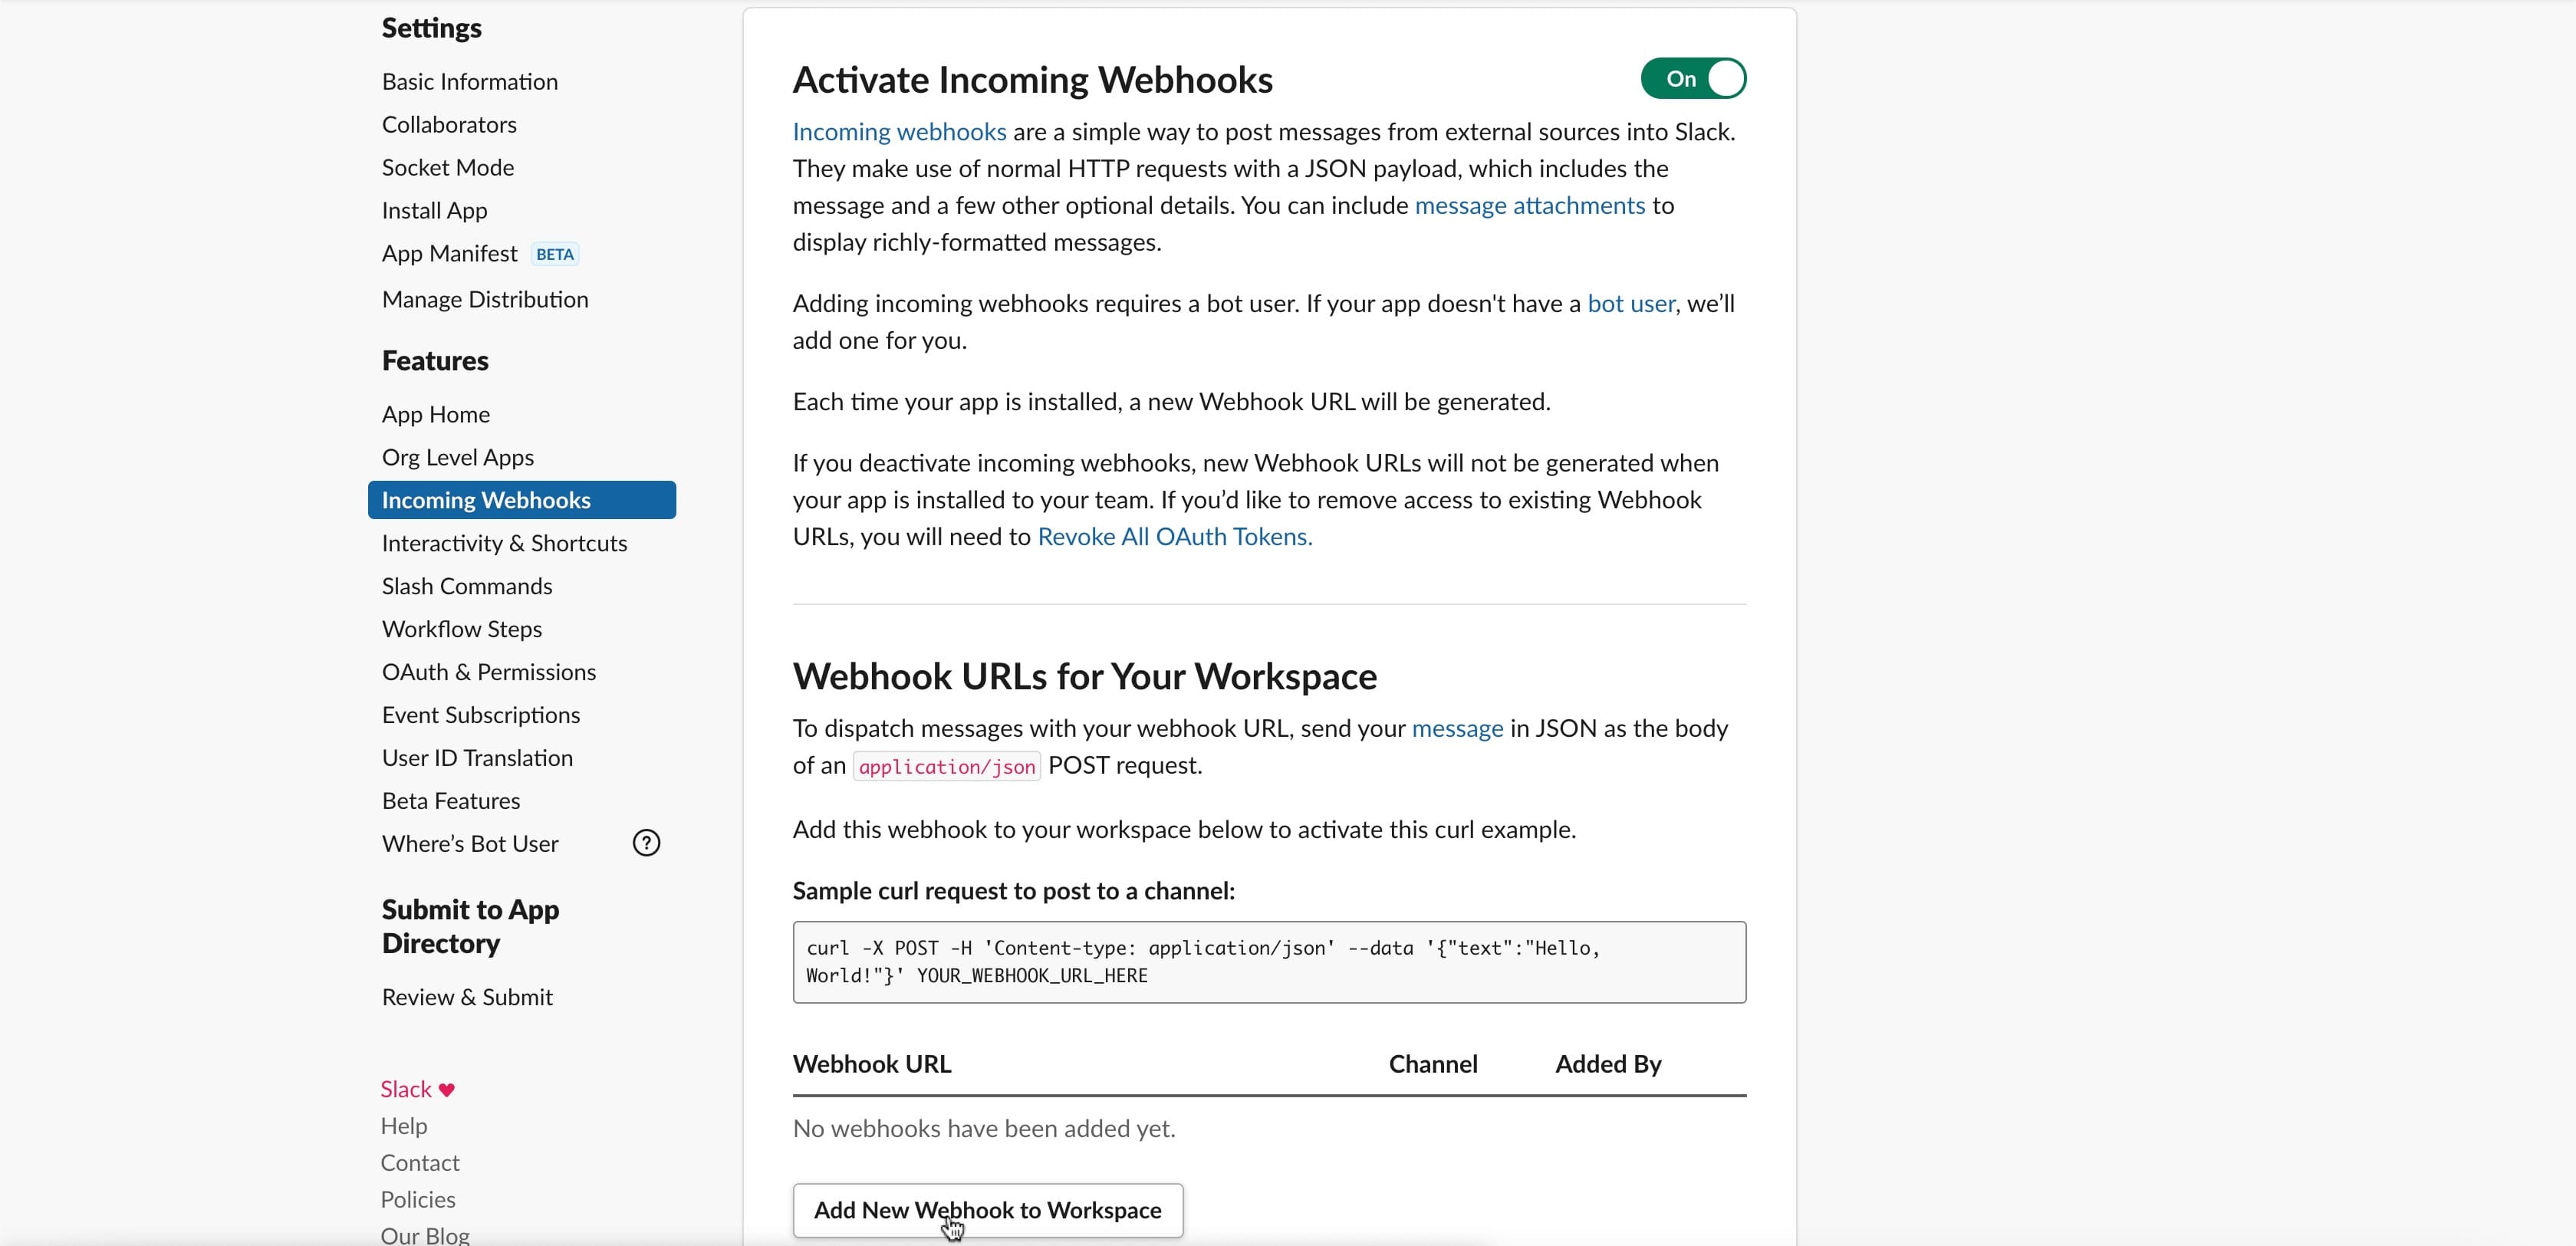The image size is (2576, 1246).
Task: Click the message attachments link
Action: pos(1529,205)
